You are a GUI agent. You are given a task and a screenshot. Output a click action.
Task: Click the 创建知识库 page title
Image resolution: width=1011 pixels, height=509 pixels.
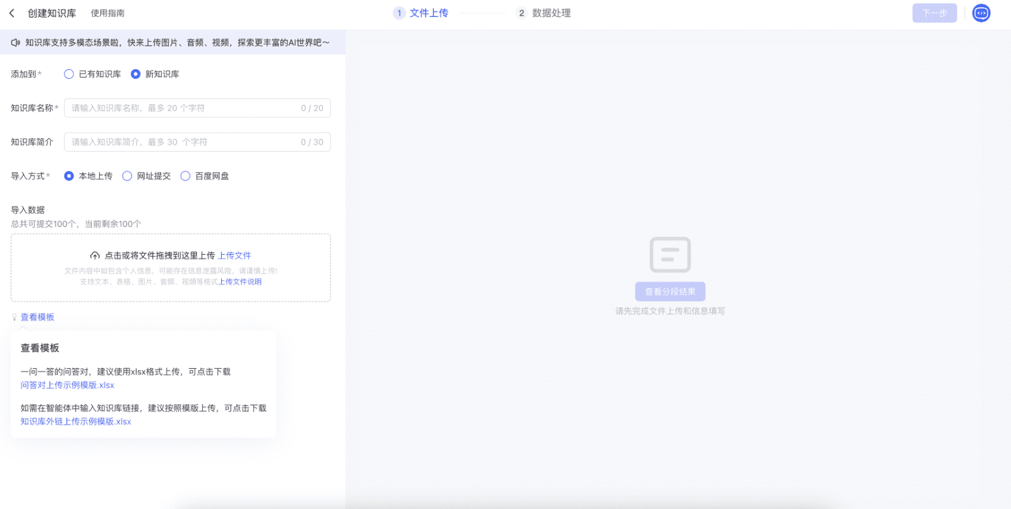pyautogui.click(x=52, y=13)
